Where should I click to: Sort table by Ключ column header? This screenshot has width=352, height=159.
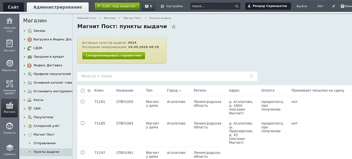[99, 91]
